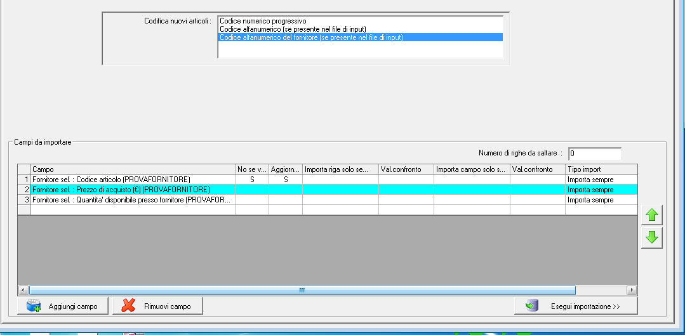Focus the Numero di righe da saltare field
Viewport: 685px width, 335px height.
pos(595,154)
